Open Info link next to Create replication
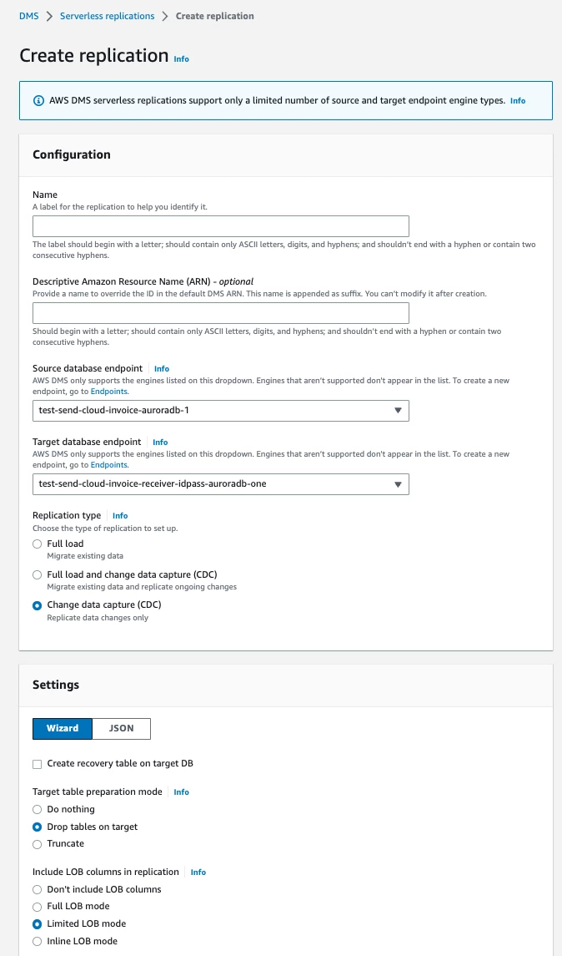The width and height of the screenshot is (562, 956). pos(182,59)
